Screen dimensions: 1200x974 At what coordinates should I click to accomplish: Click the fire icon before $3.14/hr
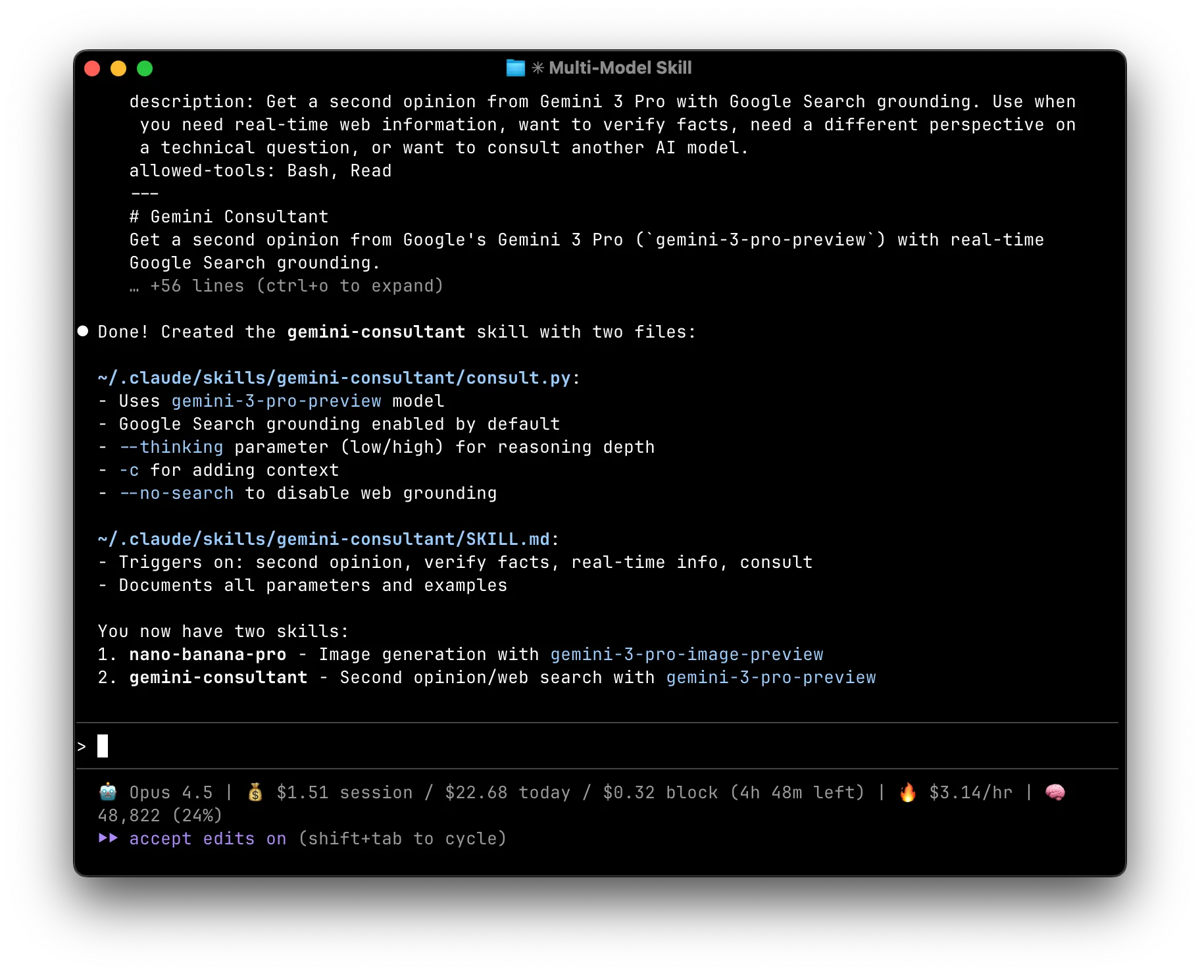pos(907,792)
